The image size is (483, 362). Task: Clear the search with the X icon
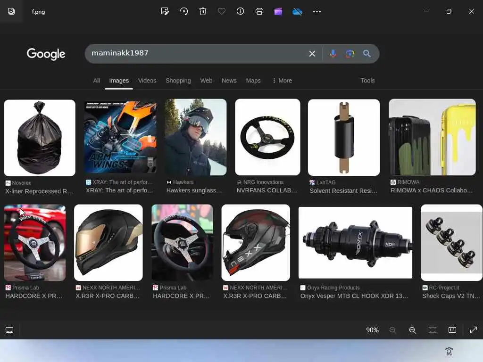coord(312,54)
